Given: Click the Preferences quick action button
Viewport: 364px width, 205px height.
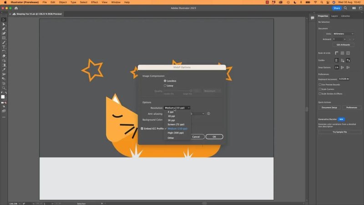Looking at the screenshot, I should [351, 108].
